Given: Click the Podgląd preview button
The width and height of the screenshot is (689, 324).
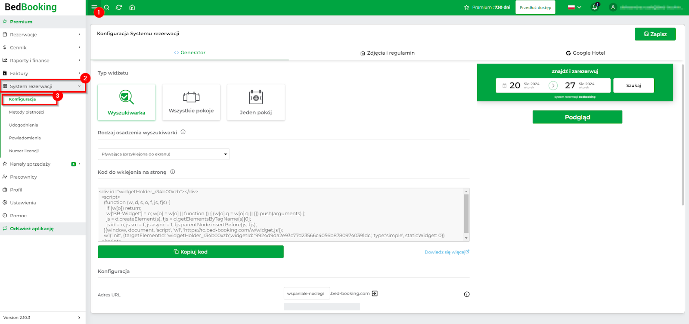Looking at the screenshot, I should coord(577,117).
